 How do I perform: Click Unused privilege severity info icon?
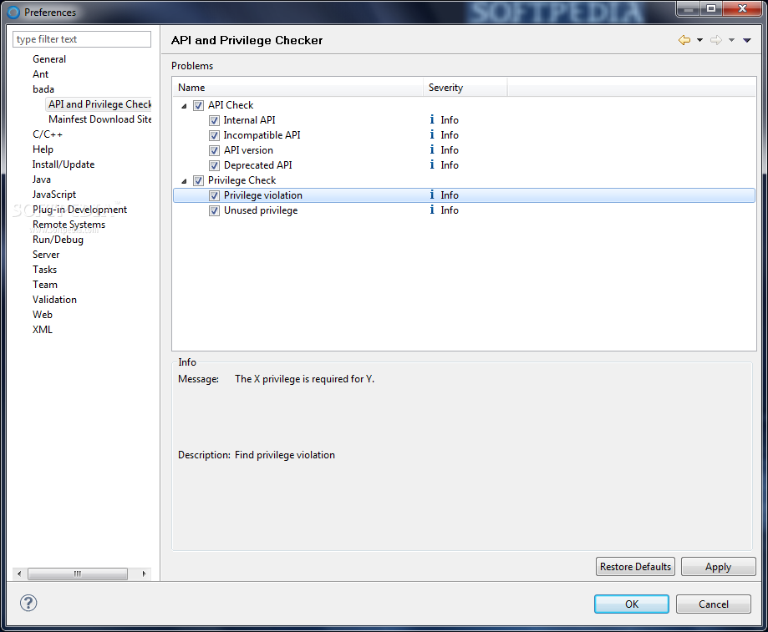point(432,210)
